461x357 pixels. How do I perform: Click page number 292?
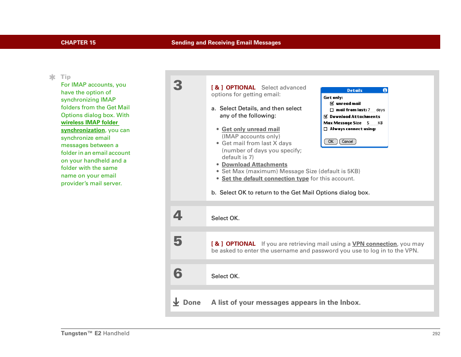[436, 333]
